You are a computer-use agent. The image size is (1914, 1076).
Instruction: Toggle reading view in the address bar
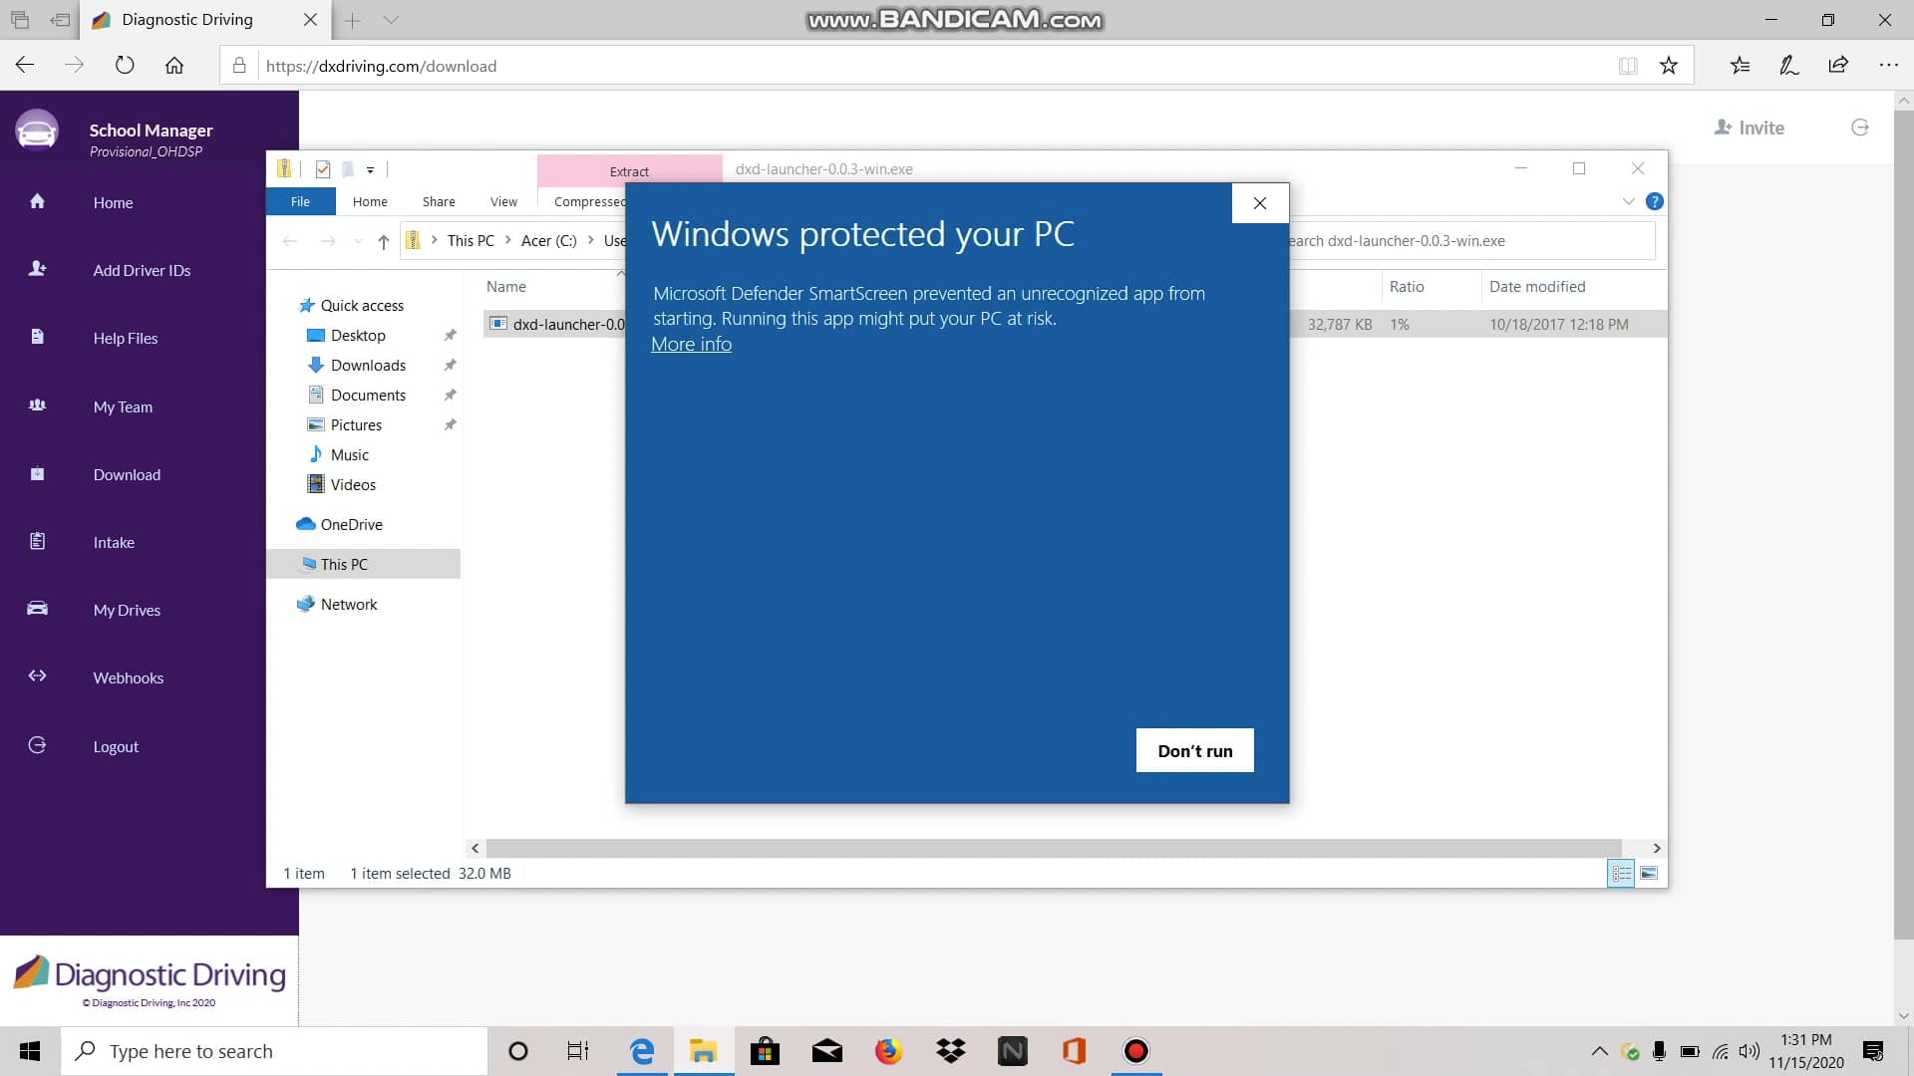coord(1627,66)
